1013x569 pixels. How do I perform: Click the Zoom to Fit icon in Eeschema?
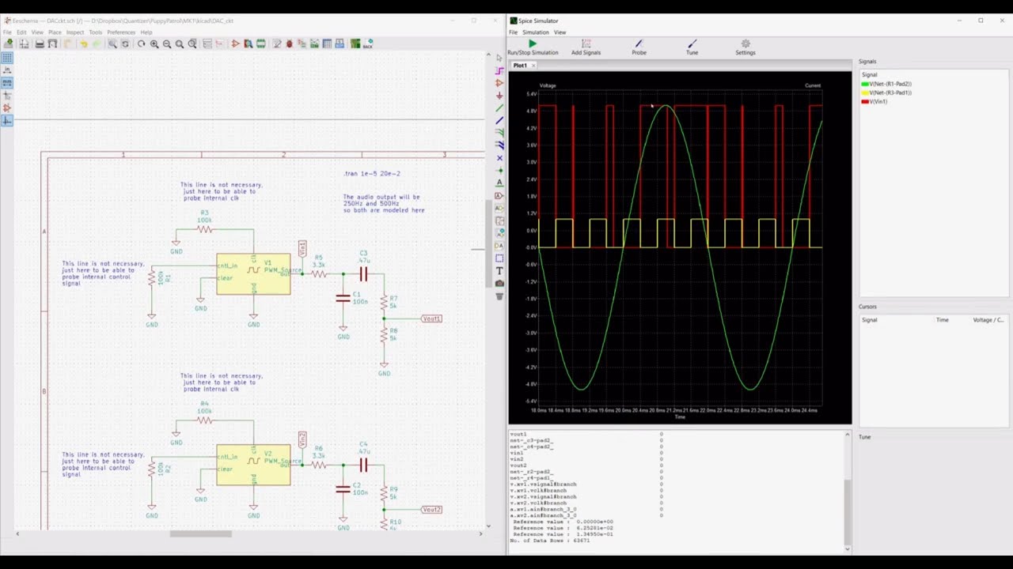click(x=180, y=43)
